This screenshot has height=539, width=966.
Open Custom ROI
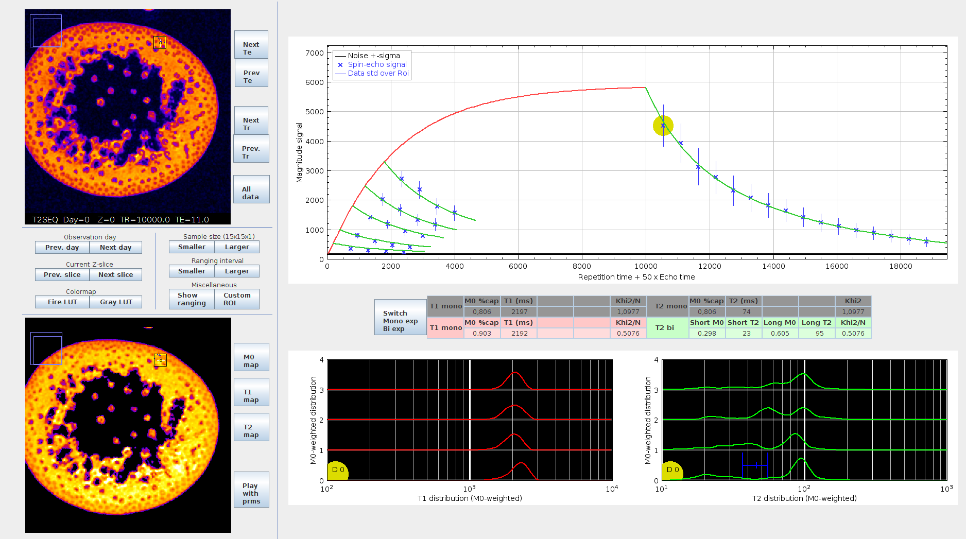pyautogui.click(x=237, y=299)
